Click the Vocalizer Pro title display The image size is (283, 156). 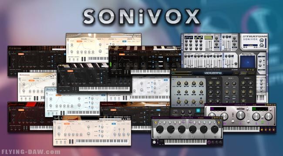213,73
